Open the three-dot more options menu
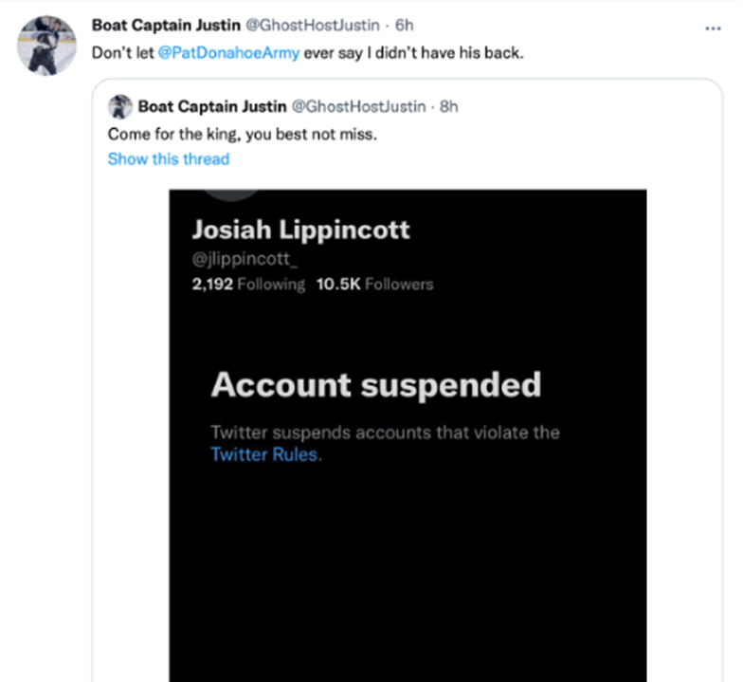Image resolution: width=743 pixels, height=682 pixels. 713,28
